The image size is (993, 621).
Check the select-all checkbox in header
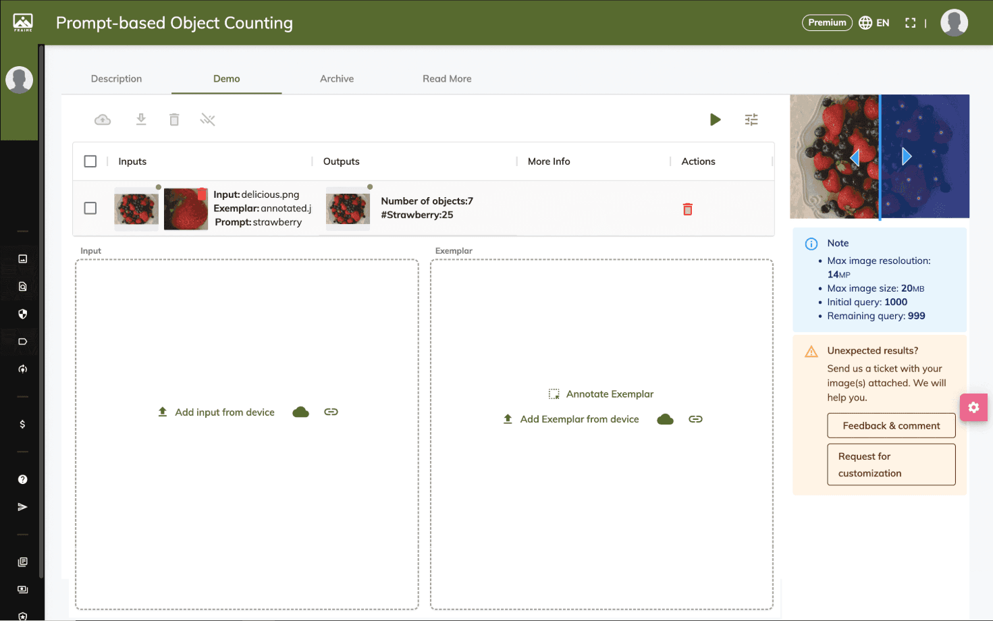click(90, 161)
